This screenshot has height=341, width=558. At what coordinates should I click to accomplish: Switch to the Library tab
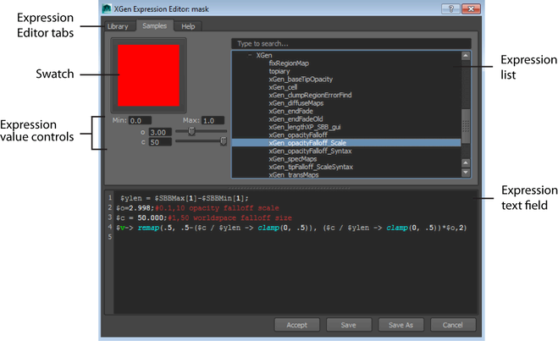coord(118,26)
